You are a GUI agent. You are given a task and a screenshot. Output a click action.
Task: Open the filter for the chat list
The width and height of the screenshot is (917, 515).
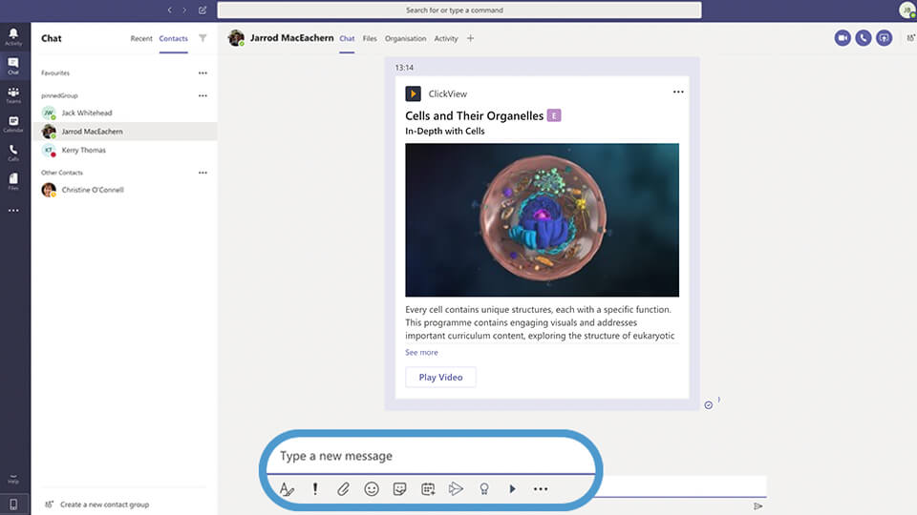(203, 39)
